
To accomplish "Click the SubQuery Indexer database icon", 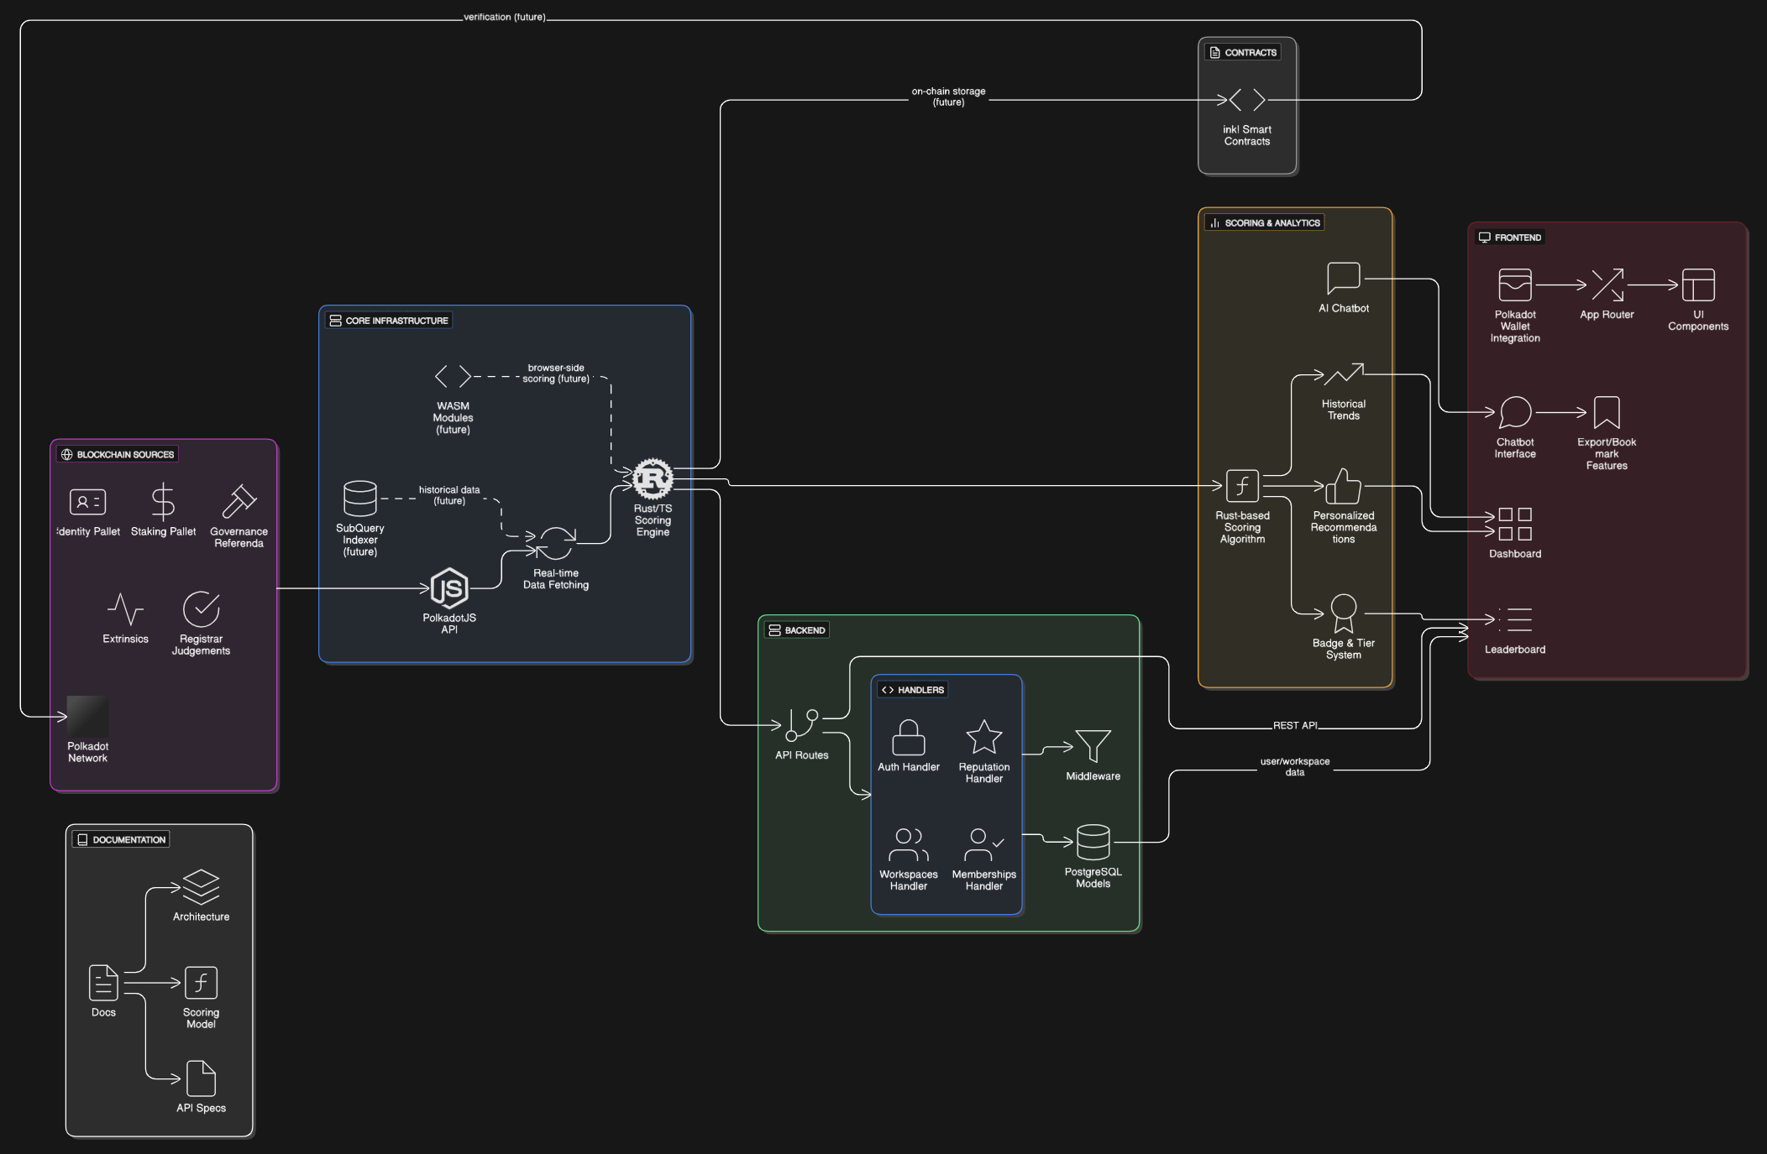I will click(360, 499).
